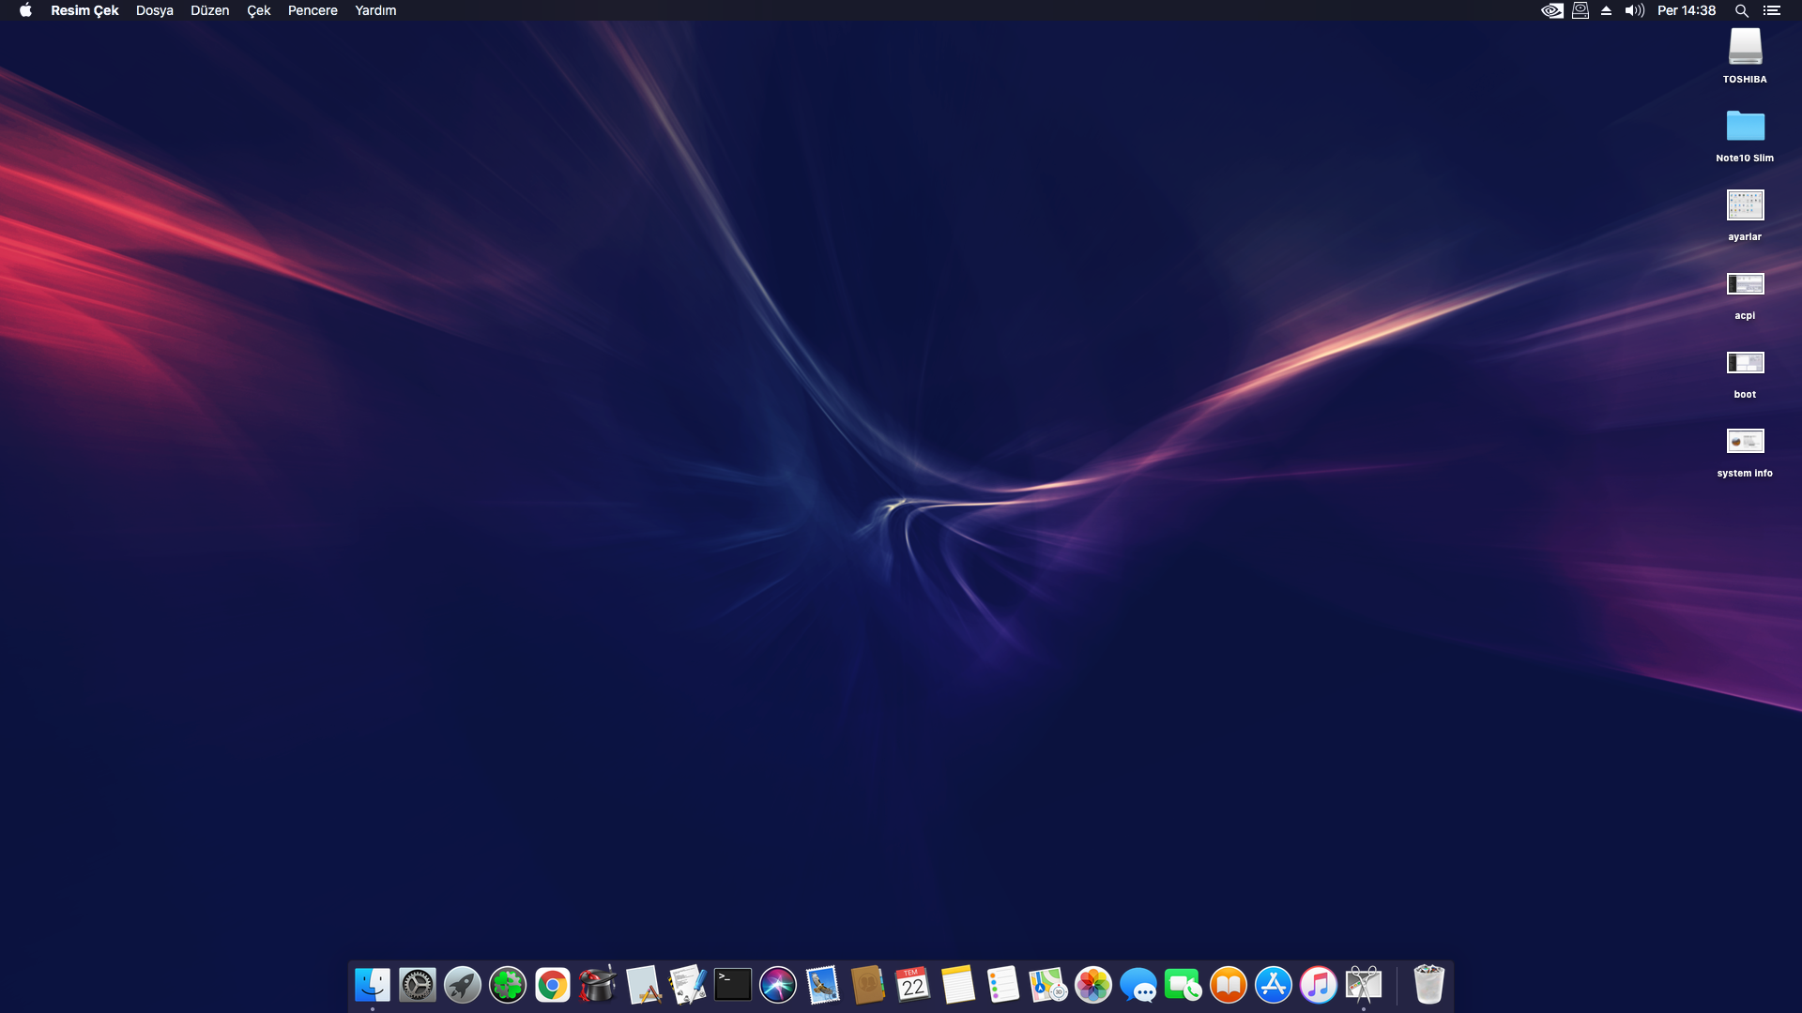This screenshot has width=1802, height=1013.
Task: Open the App Store dock icon
Action: tap(1274, 985)
